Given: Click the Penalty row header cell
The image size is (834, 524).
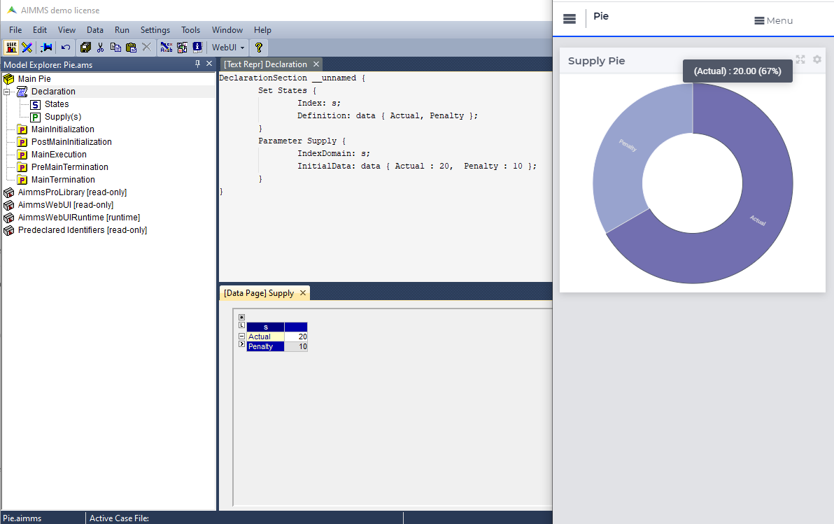Looking at the screenshot, I should coord(265,346).
